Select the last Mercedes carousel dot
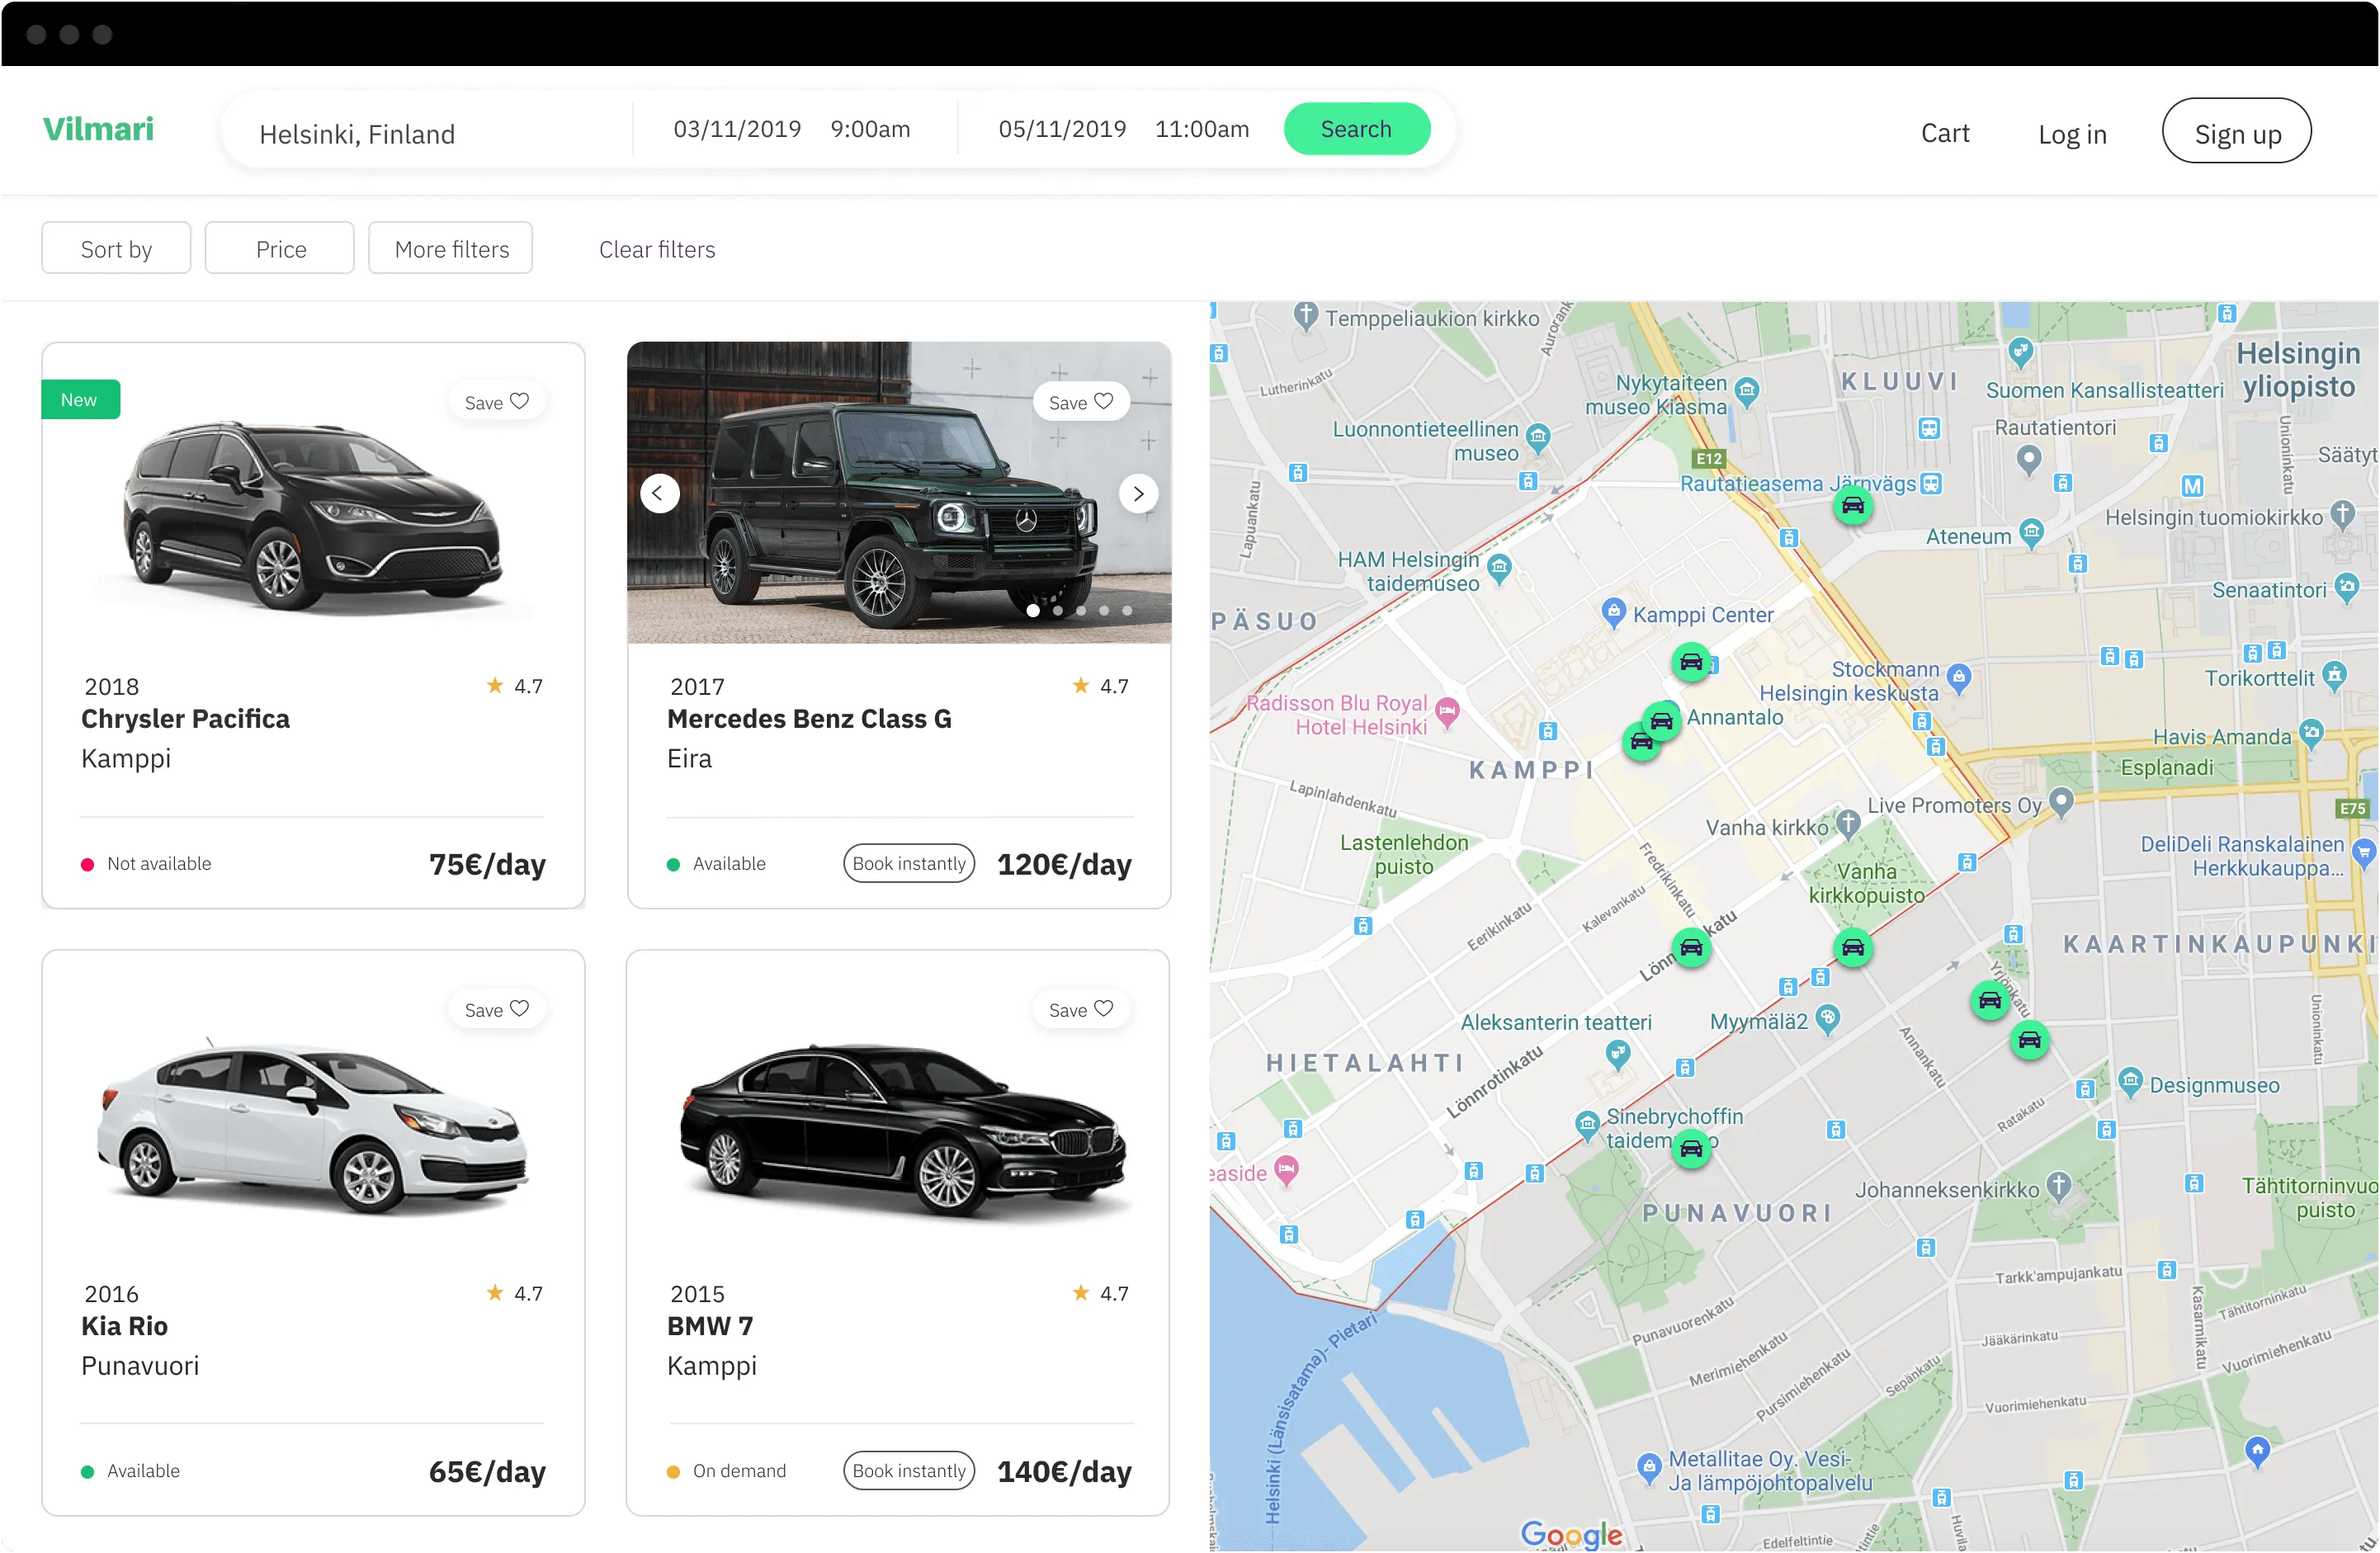2380x1553 pixels. (x=1127, y=610)
